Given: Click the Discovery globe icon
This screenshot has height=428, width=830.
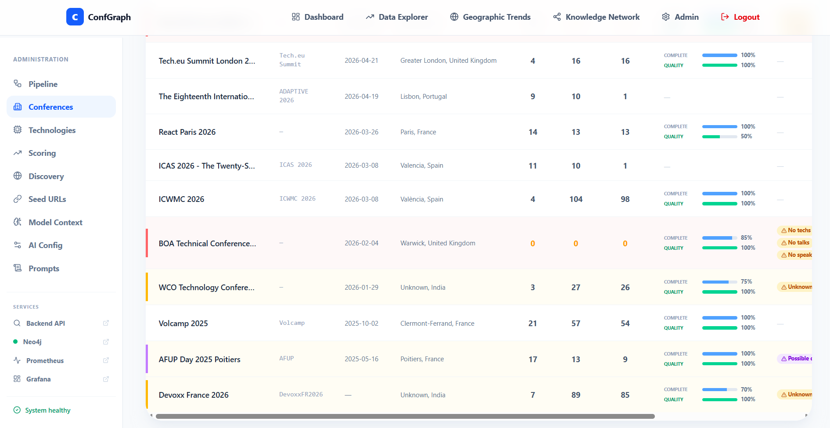Looking at the screenshot, I should [x=18, y=176].
